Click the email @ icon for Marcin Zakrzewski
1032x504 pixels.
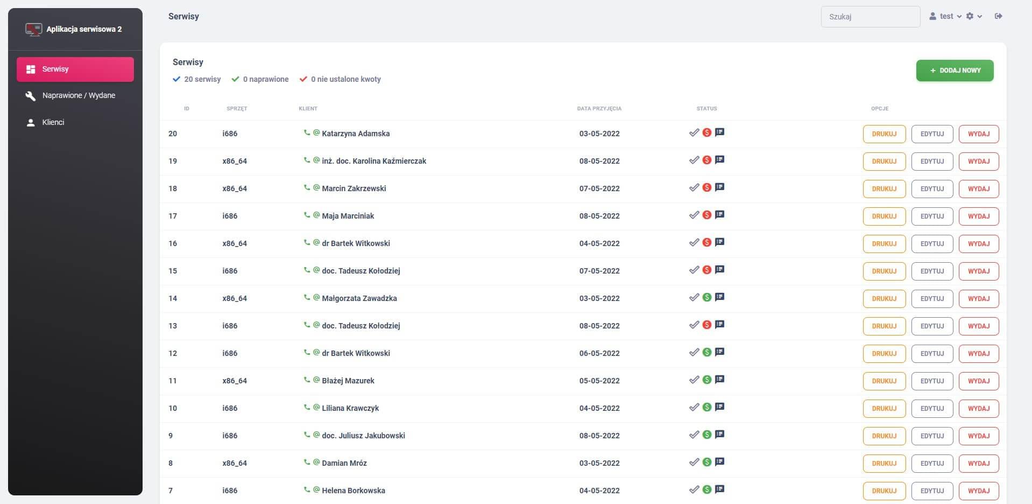pyautogui.click(x=316, y=187)
